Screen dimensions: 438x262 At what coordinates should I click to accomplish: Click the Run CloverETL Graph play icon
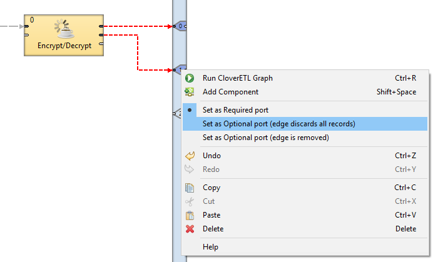coord(190,78)
